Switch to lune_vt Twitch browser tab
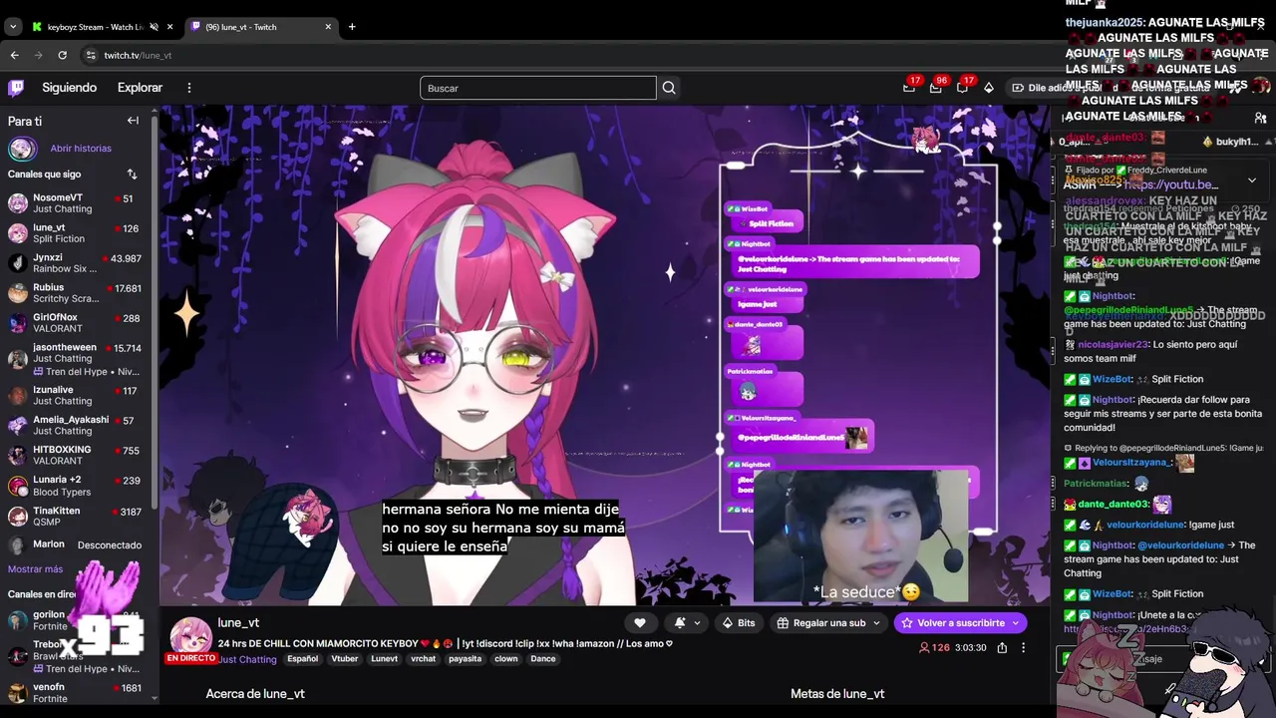1276x718 pixels. 262,27
